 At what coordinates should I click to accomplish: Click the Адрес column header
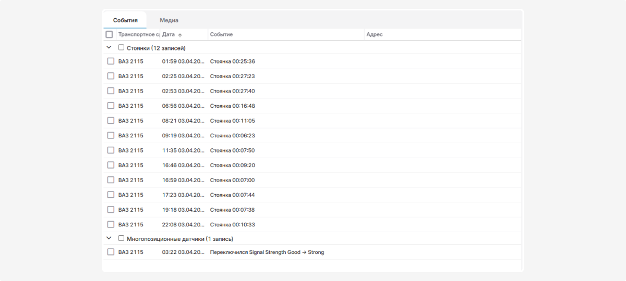tap(375, 34)
